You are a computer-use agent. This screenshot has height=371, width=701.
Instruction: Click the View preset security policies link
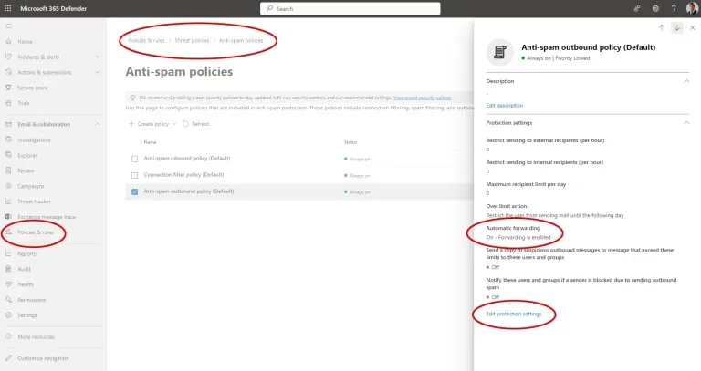point(422,98)
